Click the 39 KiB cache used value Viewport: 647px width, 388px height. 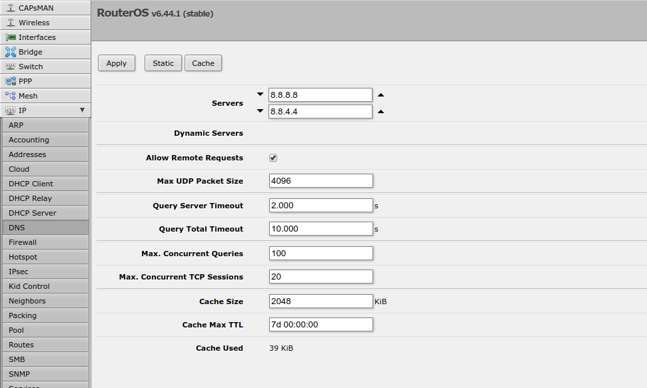(x=281, y=348)
